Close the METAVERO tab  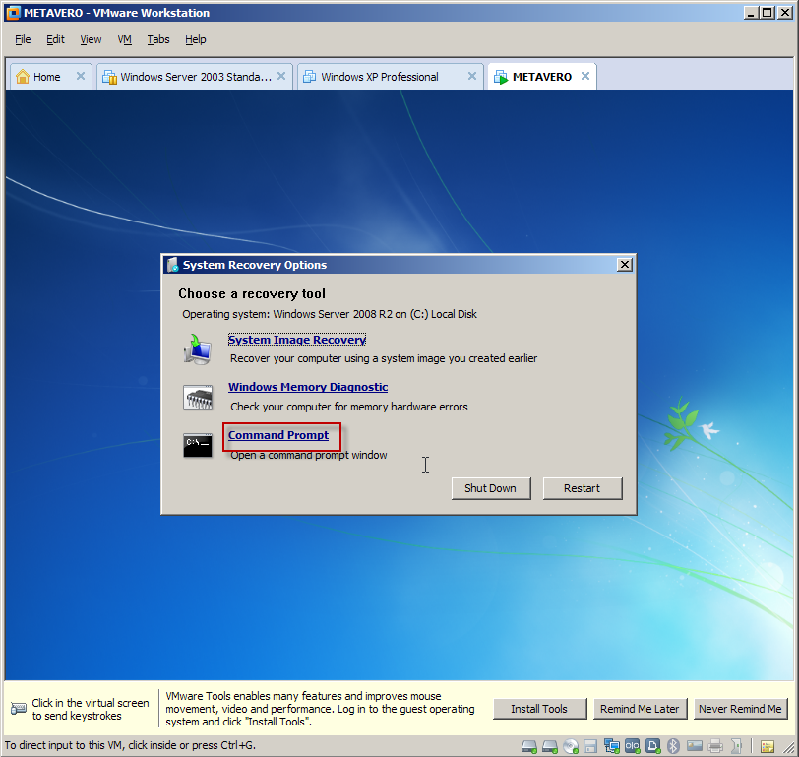pyautogui.click(x=585, y=76)
